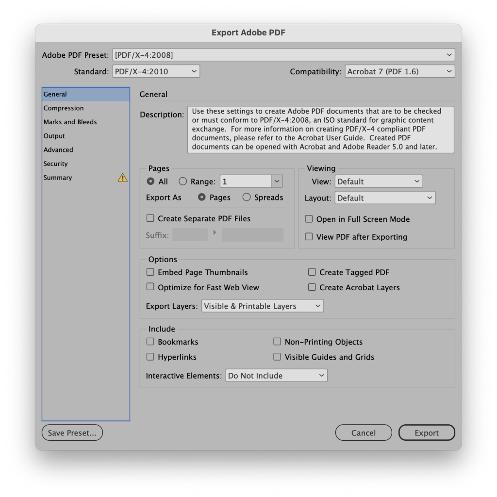Enable Optimize for Fast Web View
Viewport: 497px width, 497px height.
pyautogui.click(x=150, y=287)
